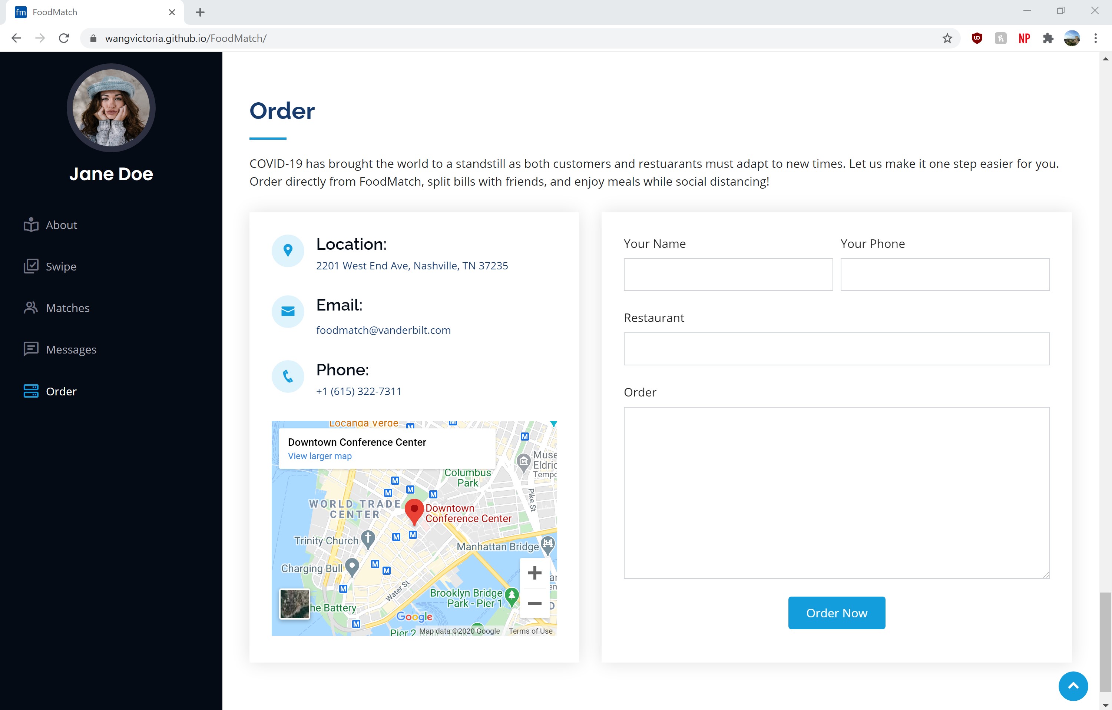Focus the Restaurant text field
The image size is (1112, 710).
click(x=836, y=349)
